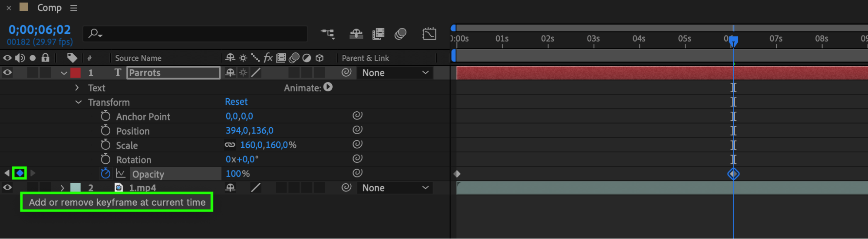Image resolution: width=868 pixels, height=239 pixels.
Task: Click the timeline layer search field
Action: 195,34
